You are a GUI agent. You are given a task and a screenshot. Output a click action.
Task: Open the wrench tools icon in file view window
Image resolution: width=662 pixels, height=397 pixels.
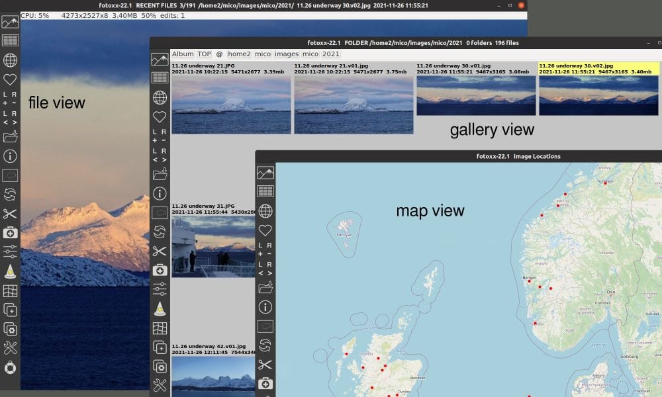pyautogui.click(x=10, y=348)
